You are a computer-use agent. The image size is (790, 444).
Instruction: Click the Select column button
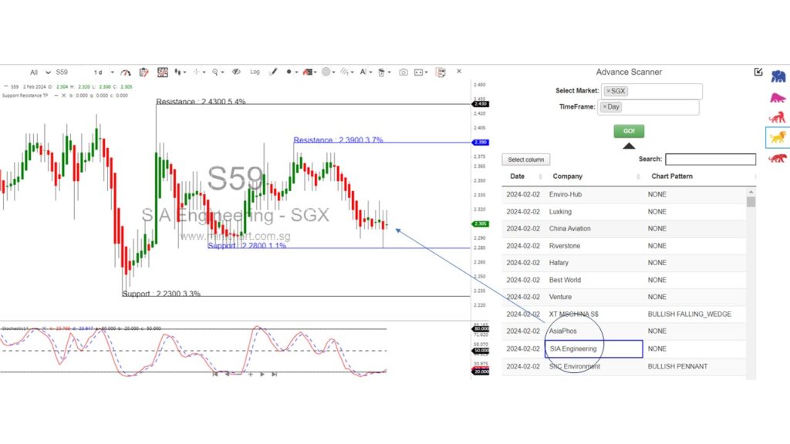coord(525,160)
